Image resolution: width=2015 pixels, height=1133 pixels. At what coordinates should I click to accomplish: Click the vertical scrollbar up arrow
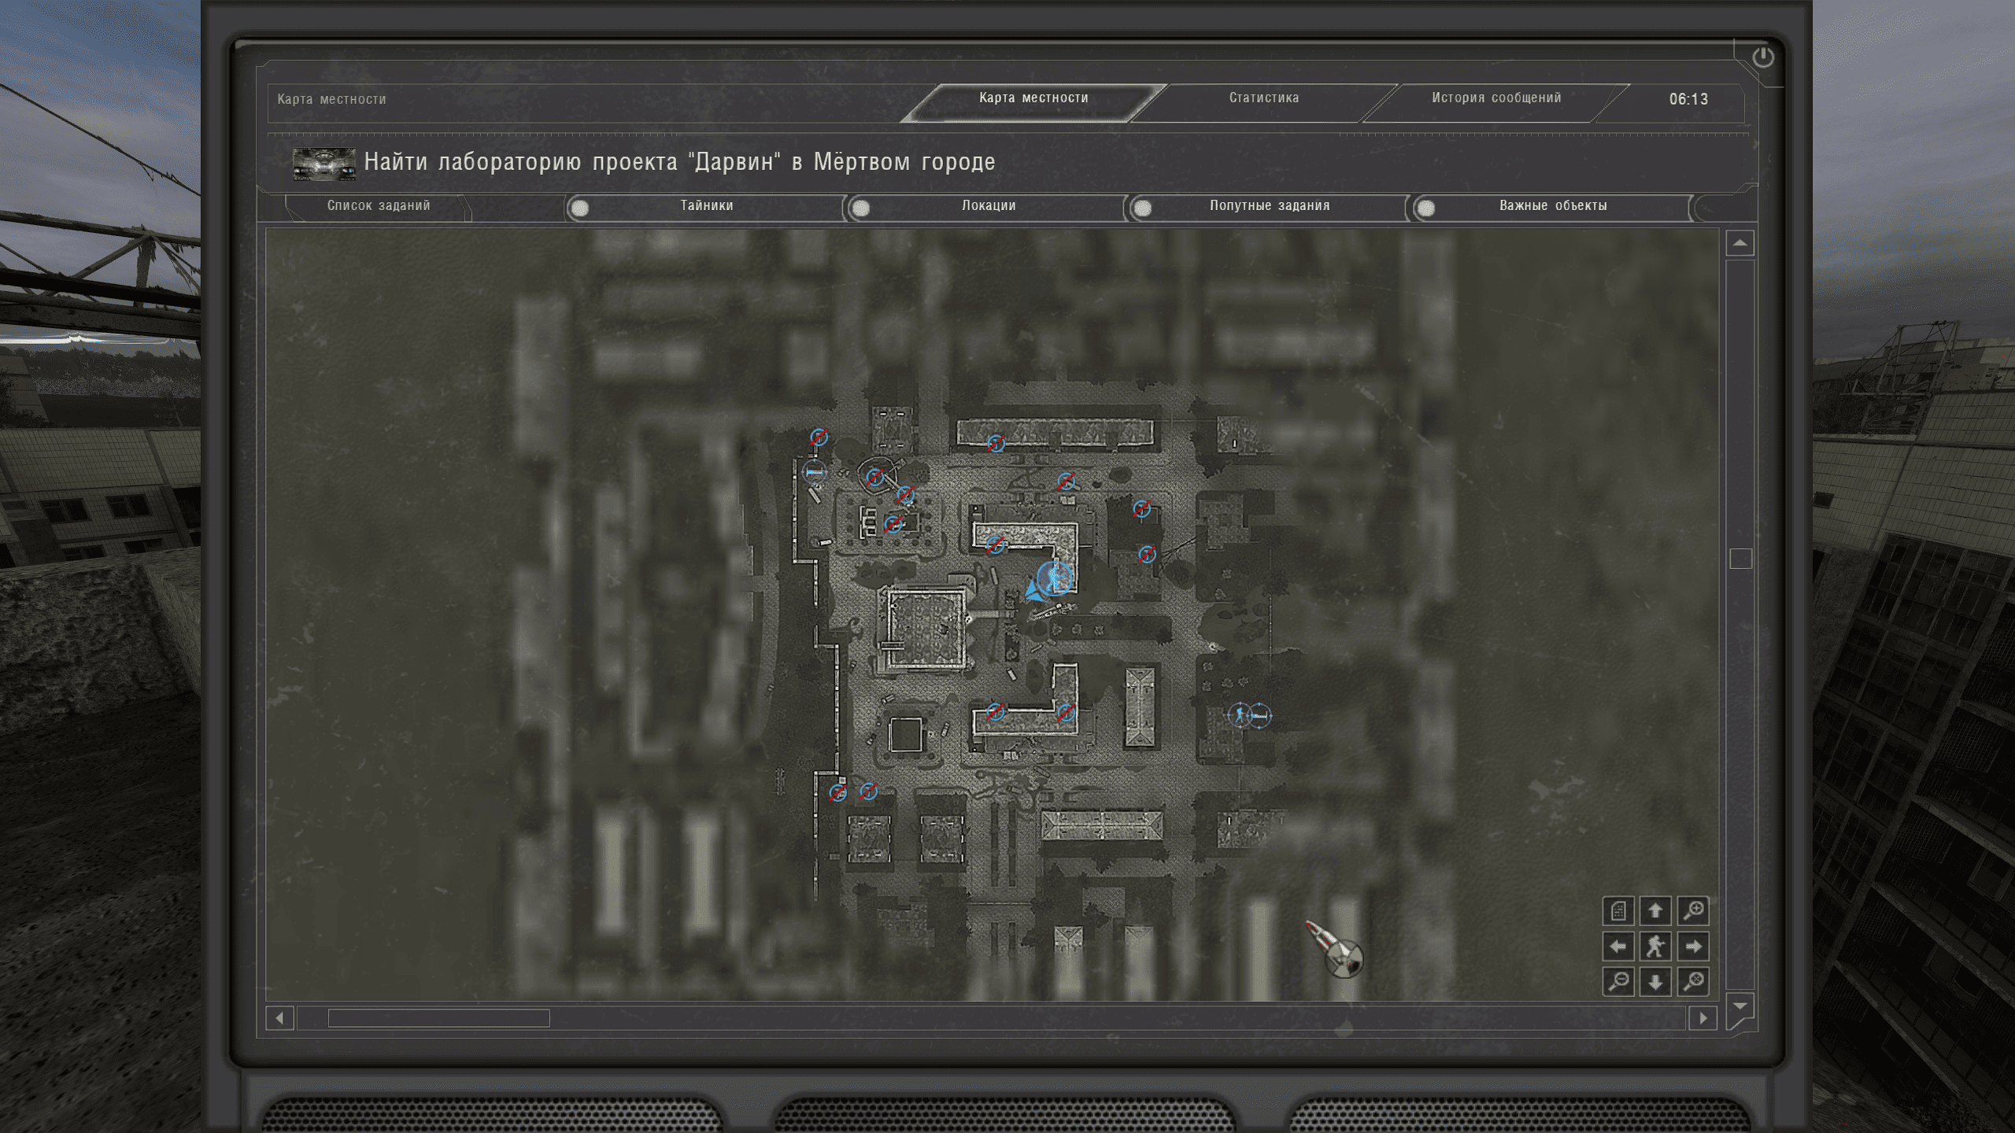pos(1740,243)
